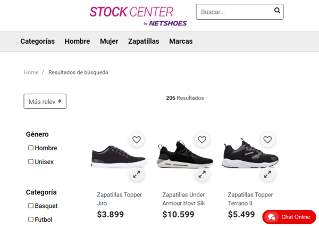This screenshot has width=319, height=228.
Task: Click heart icon on Topper Terrano II
Action: [267, 140]
